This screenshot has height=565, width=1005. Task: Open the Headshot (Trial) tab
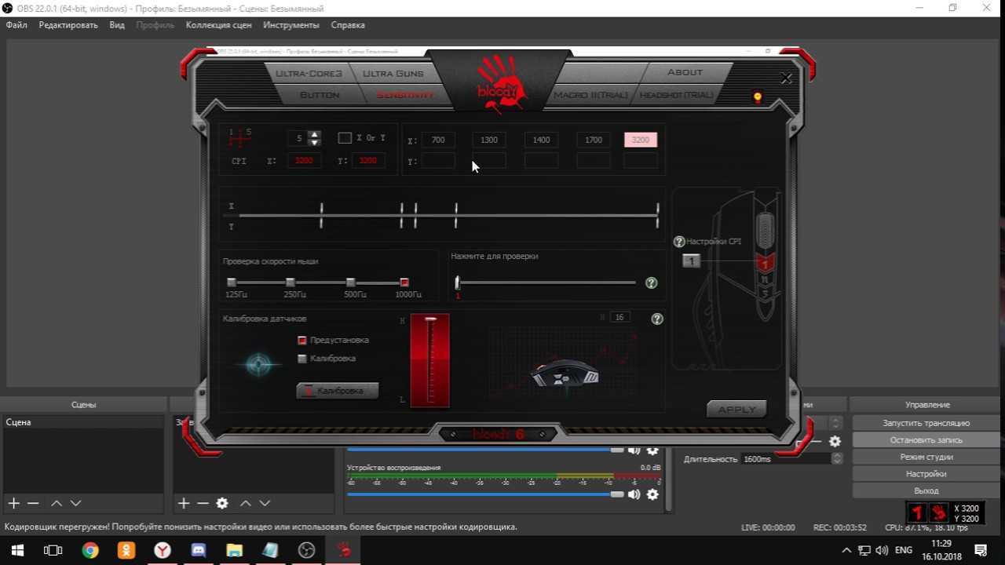(676, 95)
